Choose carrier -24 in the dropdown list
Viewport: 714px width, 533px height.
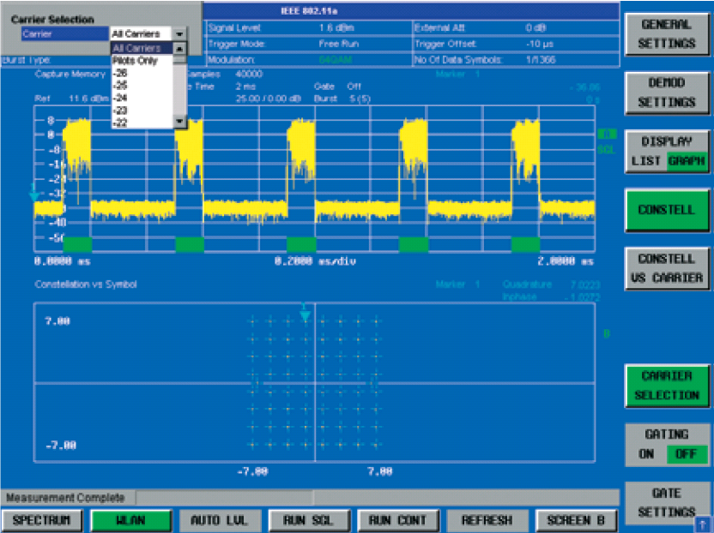(x=120, y=98)
